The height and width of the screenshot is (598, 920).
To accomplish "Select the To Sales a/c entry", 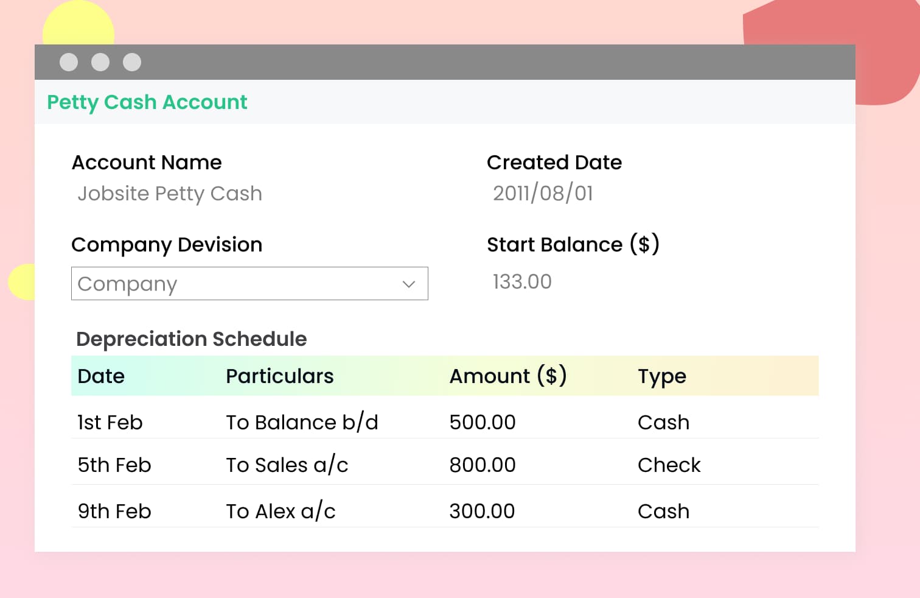I will (287, 465).
